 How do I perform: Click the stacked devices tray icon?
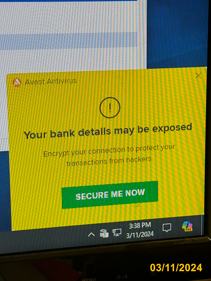tap(104, 234)
